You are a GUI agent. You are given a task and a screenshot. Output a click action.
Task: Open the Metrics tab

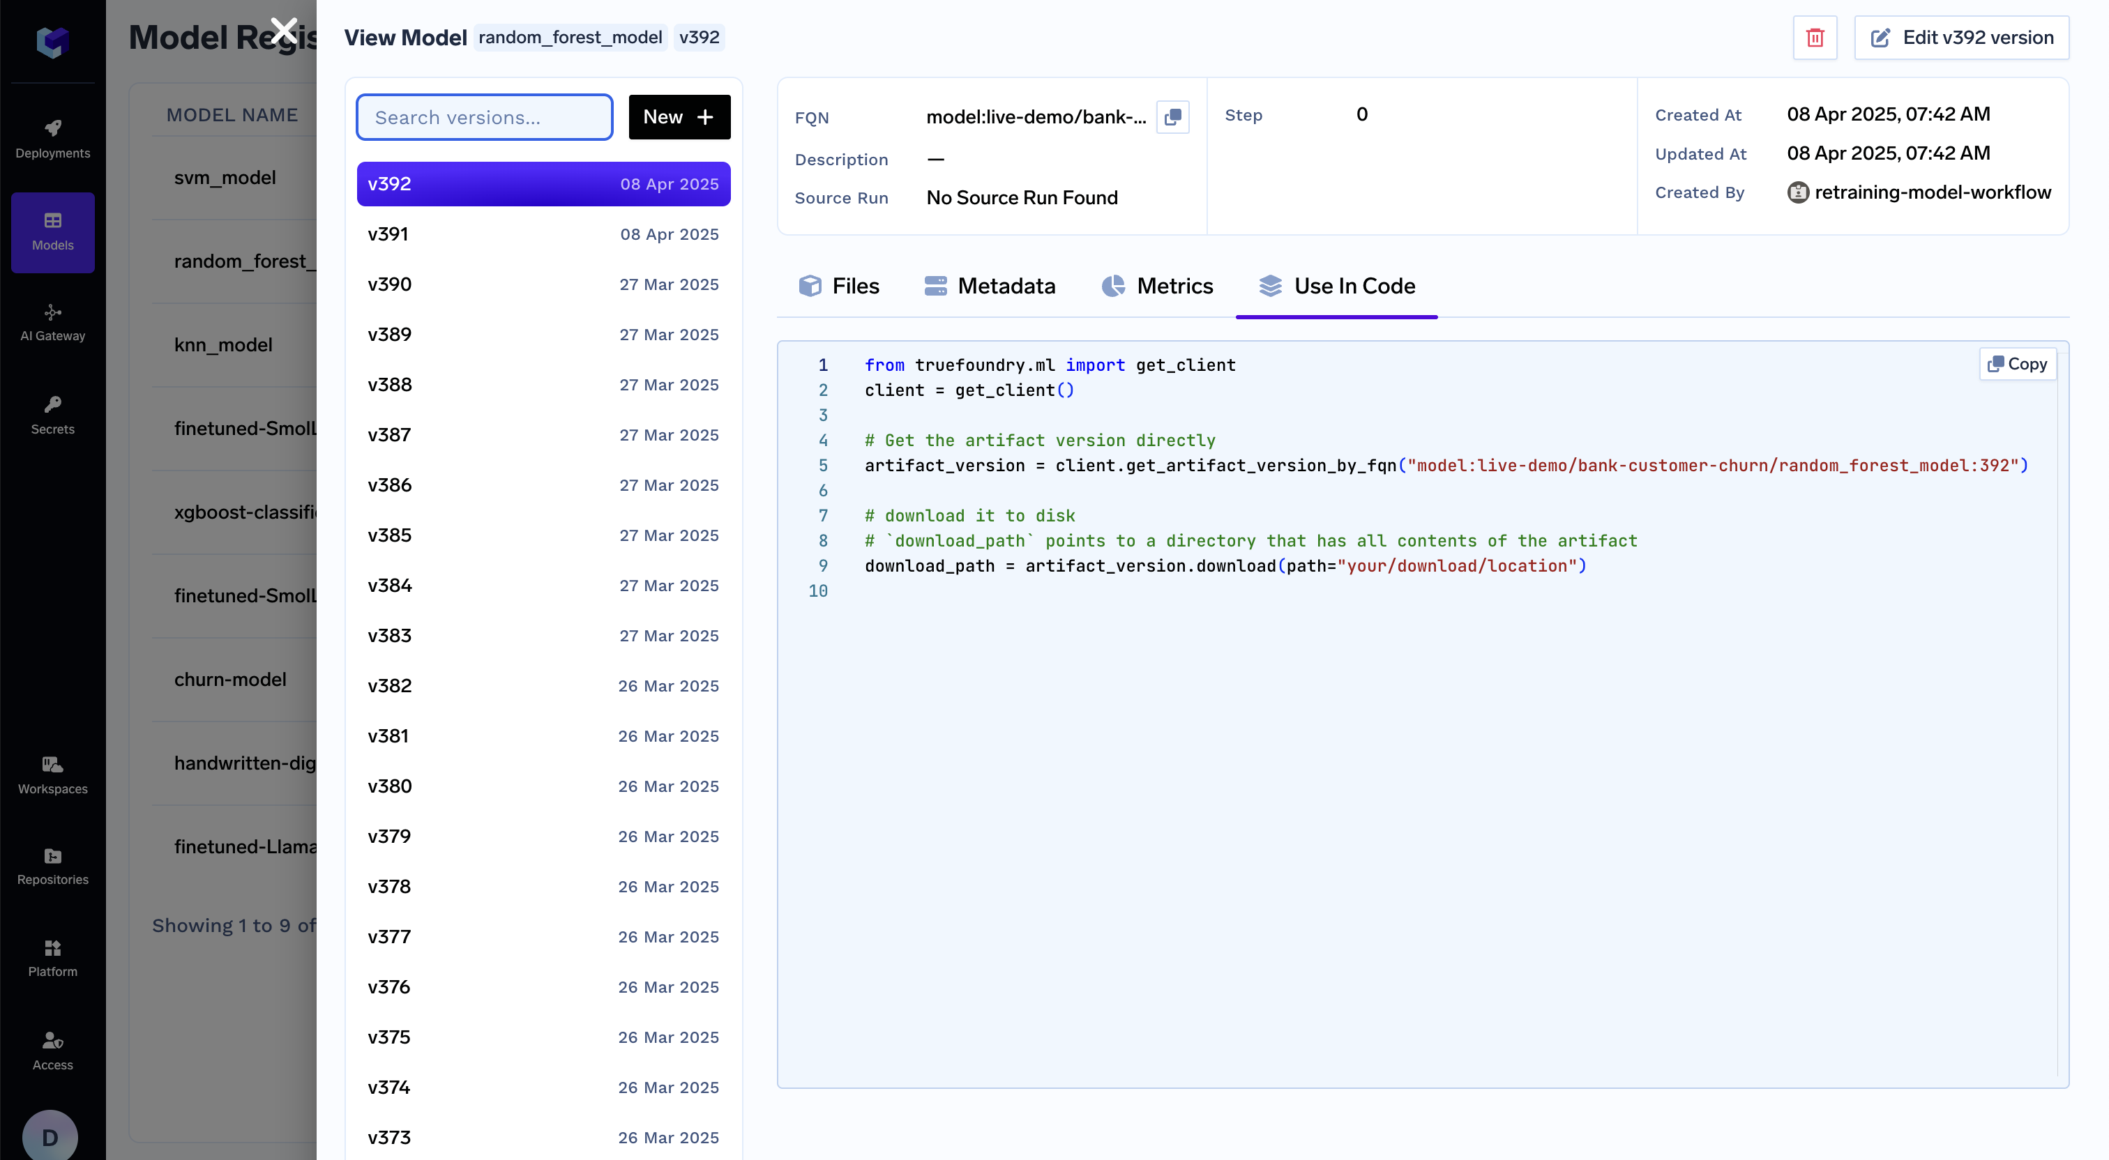click(x=1157, y=286)
